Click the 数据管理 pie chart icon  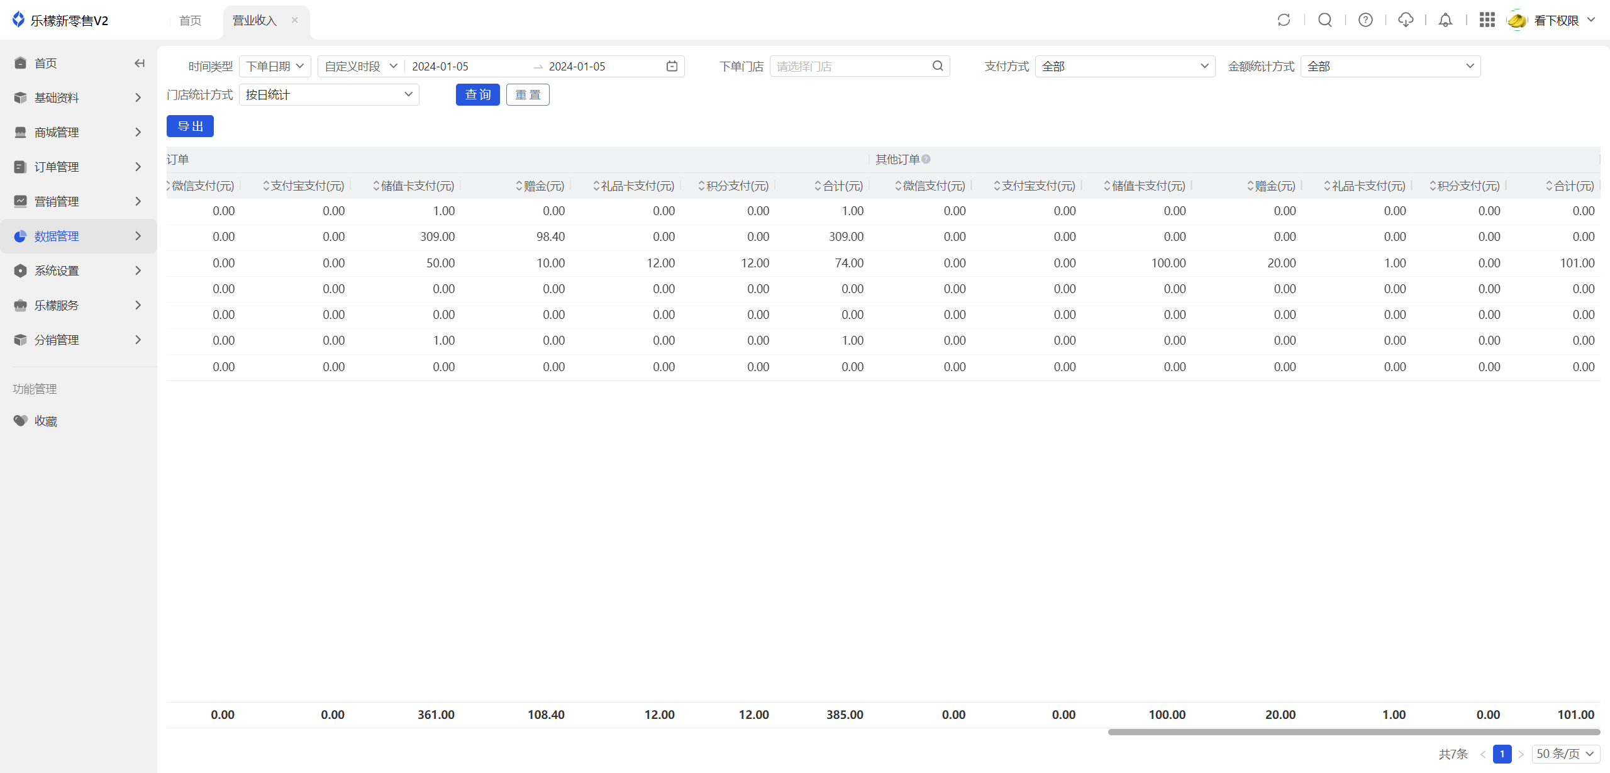(x=20, y=236)
